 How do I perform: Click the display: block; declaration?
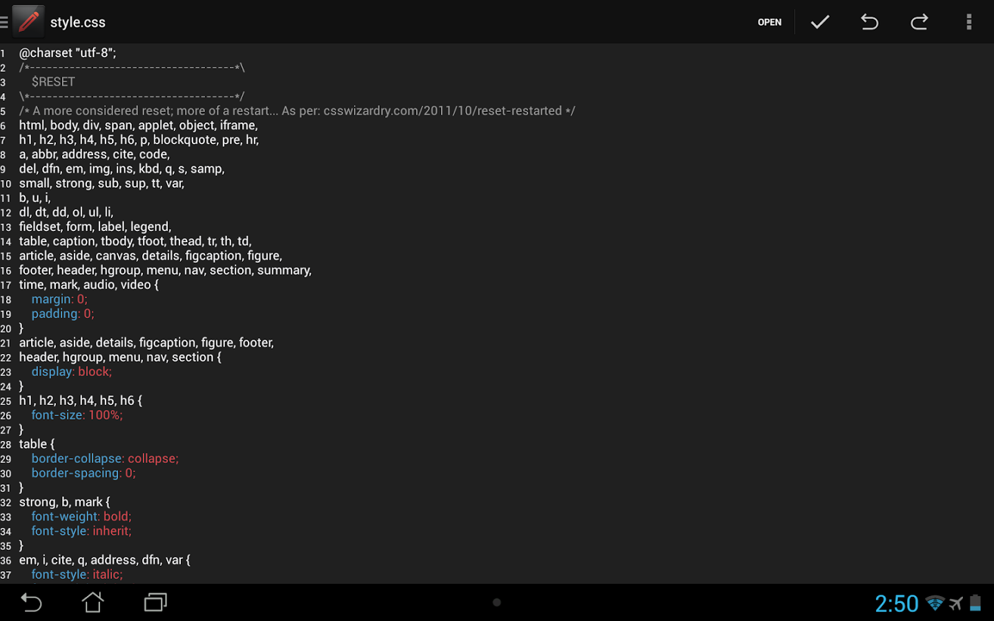click(x=71, y=371)
